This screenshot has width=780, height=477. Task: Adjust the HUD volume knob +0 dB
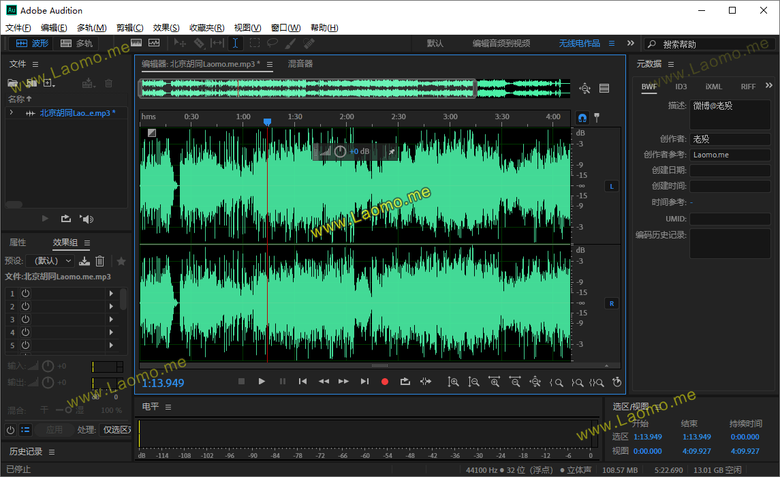coord(340,151)
